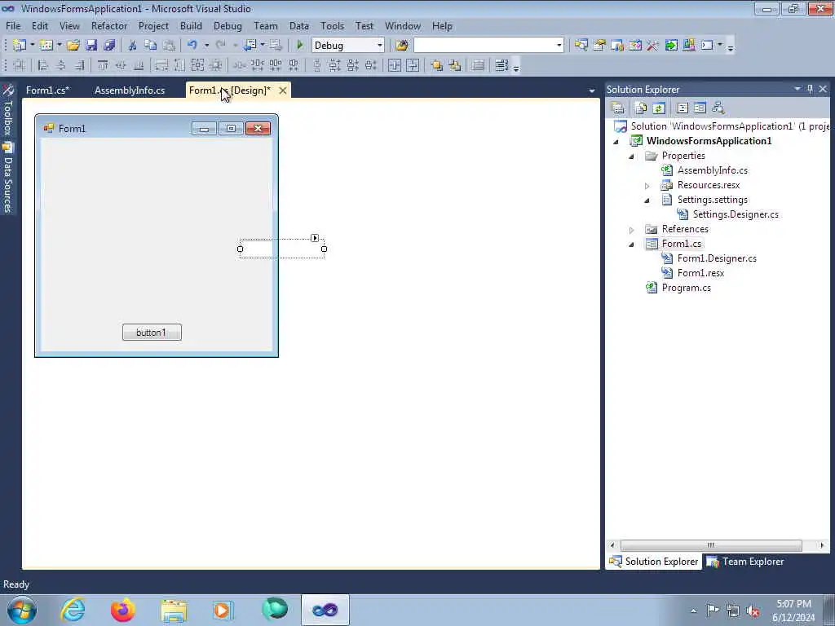The height and width of the screenshot is (626, 835).
Task: Collapse the Form1.cs tree node
Action: [632, 245]
